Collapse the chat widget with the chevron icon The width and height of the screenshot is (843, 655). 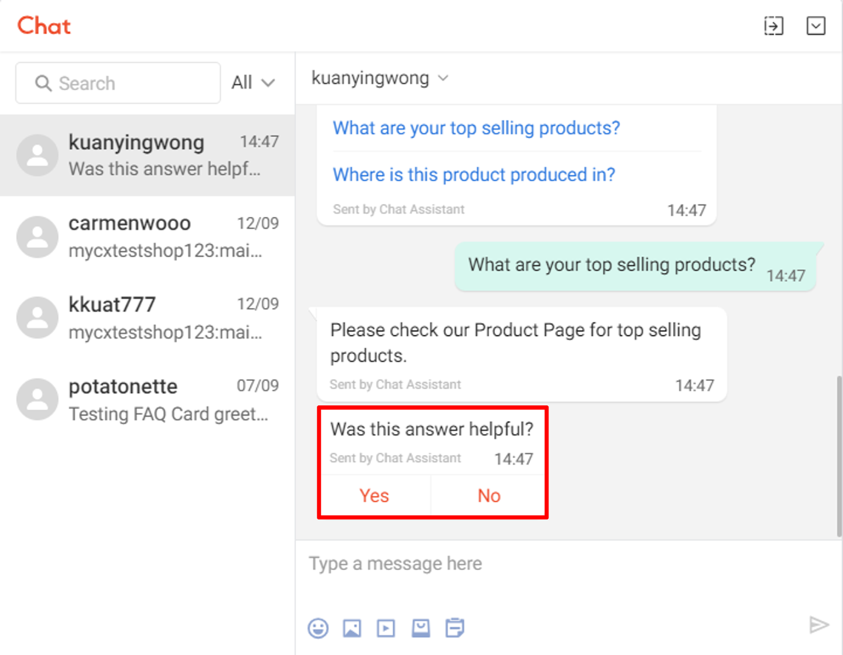pyautogui.click(x=816, y=25)
